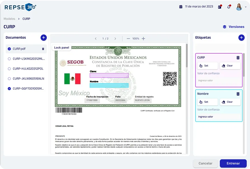The width and height of the screenshot is (250, 169).
Task: Go to Modelos breadcrumb
Action: (9, 19)
